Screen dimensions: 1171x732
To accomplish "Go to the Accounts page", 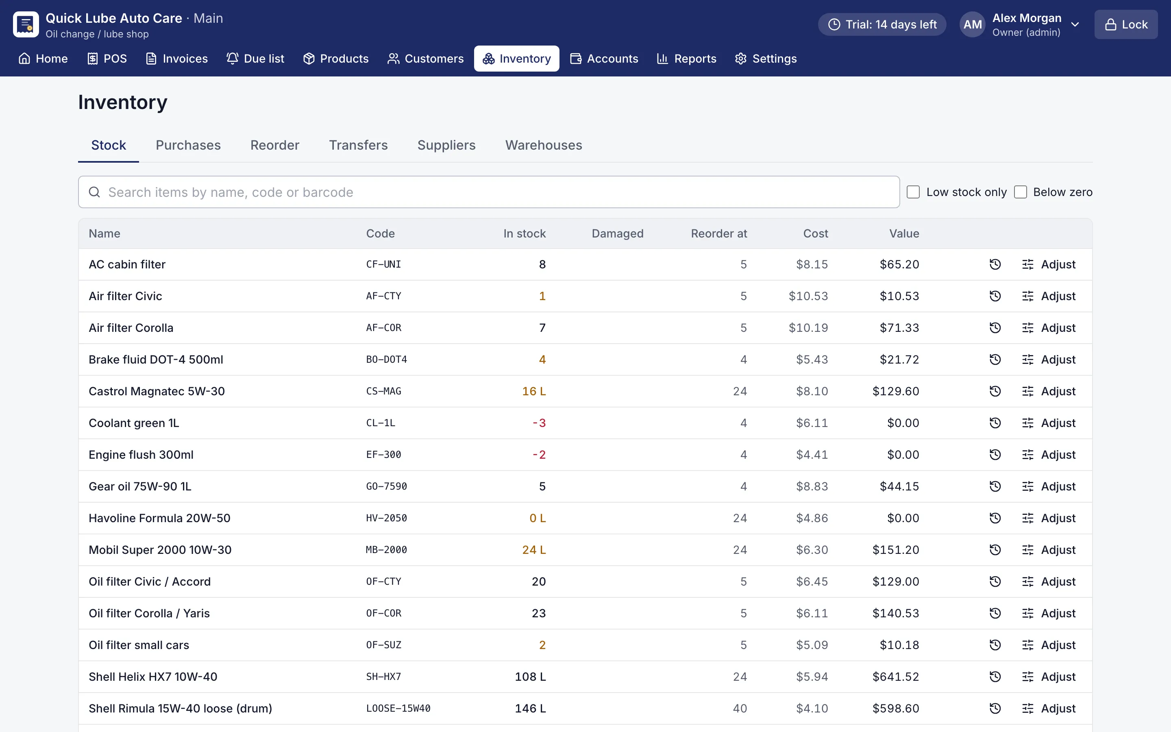I will pyautogui.click(x=604, y=59).
